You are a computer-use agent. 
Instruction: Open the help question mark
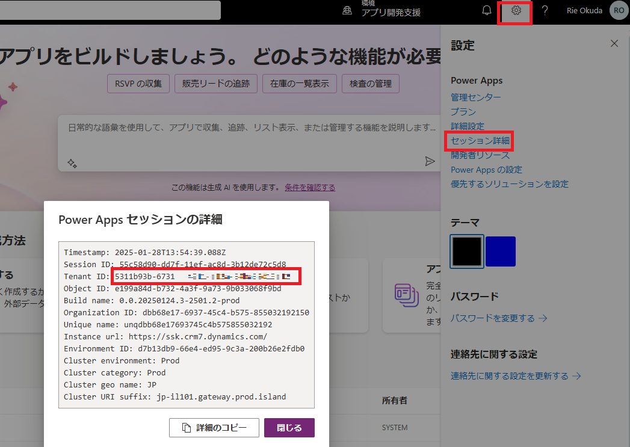[x=545, y=10]
